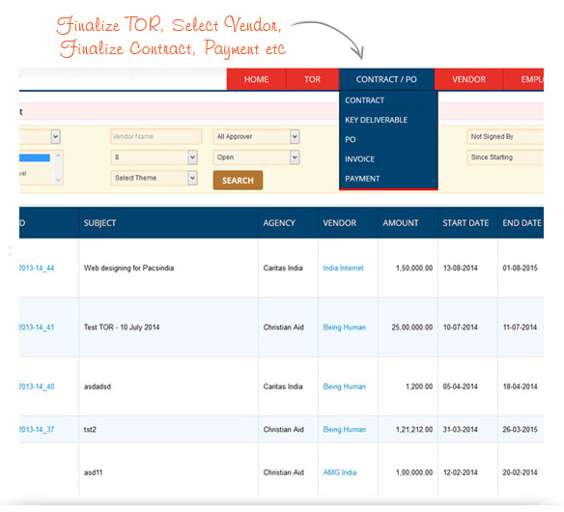Open the HOME navigation tab
Viewport: 564px width, 512px height.
point(256,79)
